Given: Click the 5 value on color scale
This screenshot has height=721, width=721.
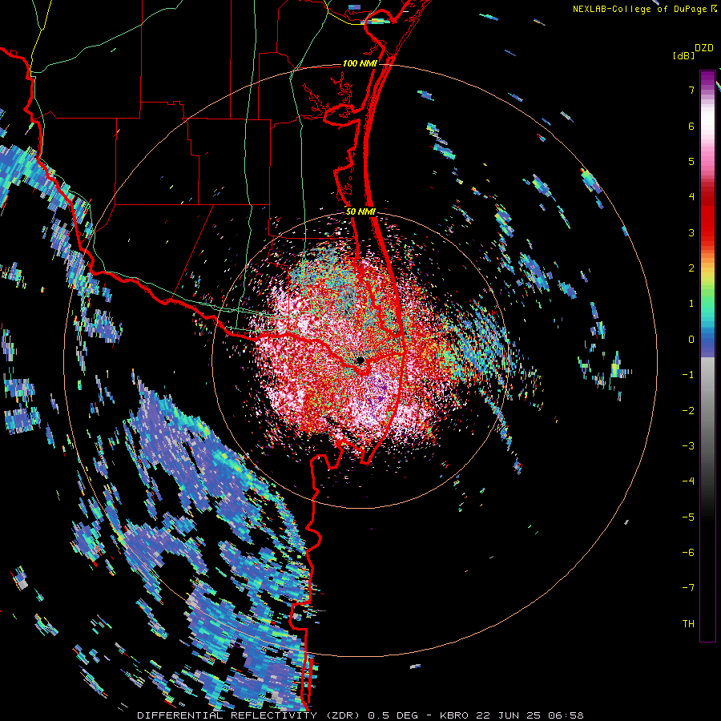Looking at the screenshot, I should (691, 161).
